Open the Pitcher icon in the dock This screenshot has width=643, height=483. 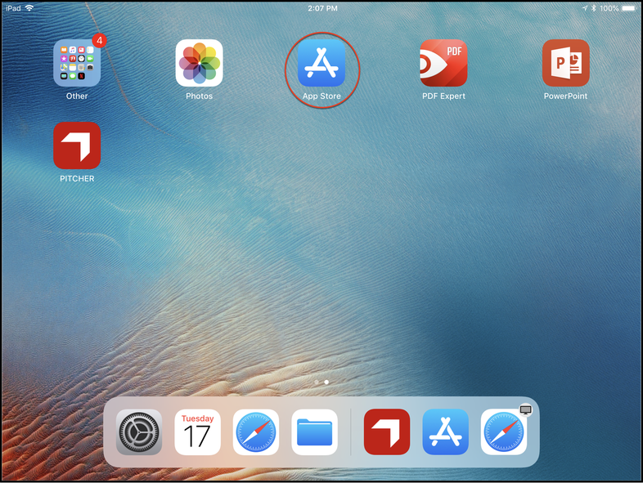(x=387, y=432)
